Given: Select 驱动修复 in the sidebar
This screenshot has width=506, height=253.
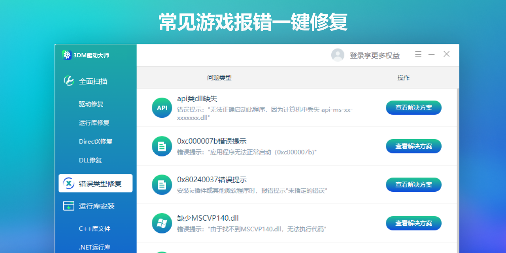Looking at the screenshot, I should click(91, 104).
